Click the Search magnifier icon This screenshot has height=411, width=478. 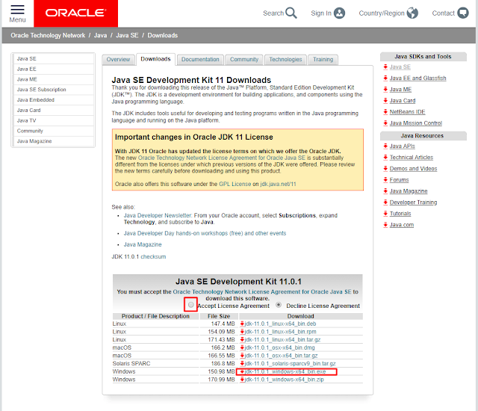tap(291, 13)
